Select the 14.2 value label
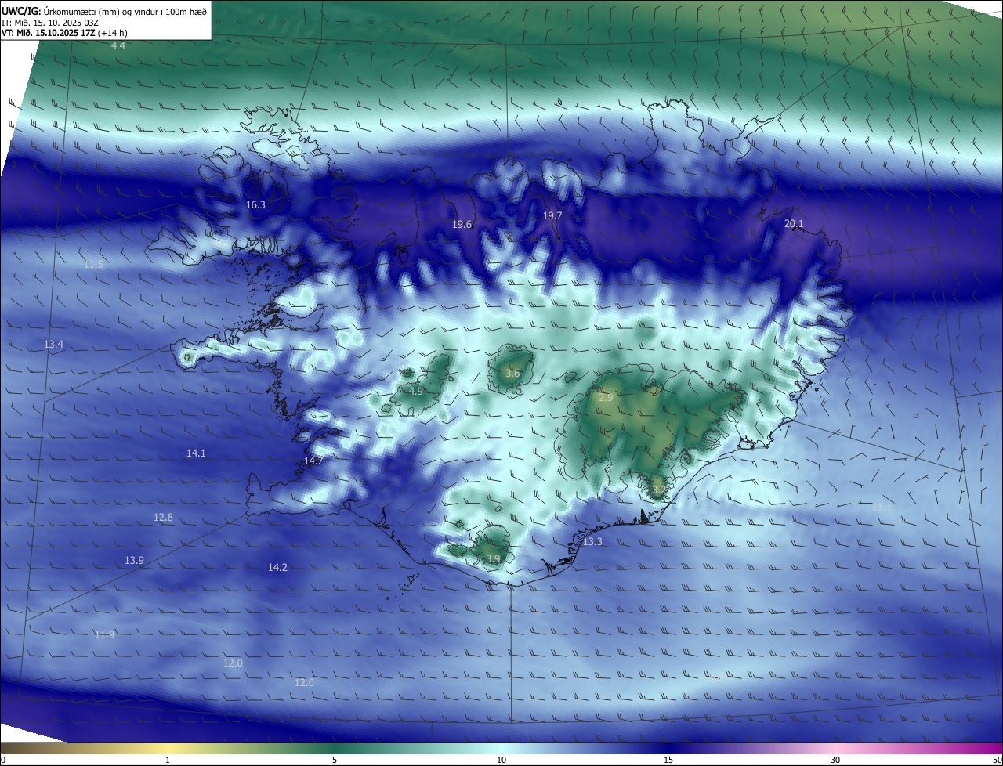Image resolution: width=1003 pixels, height=766 pixels. click(277, 568)
